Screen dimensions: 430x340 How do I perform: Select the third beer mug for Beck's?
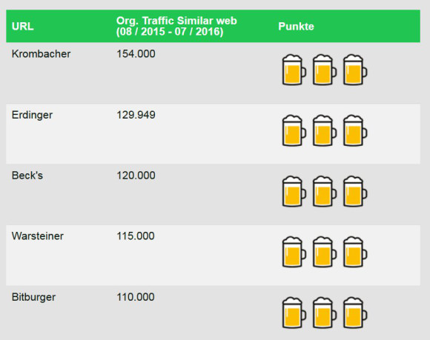tap(355, 191)
